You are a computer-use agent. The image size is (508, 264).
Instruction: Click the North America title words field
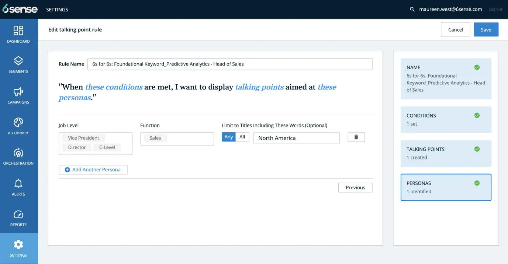click(296, 138)
